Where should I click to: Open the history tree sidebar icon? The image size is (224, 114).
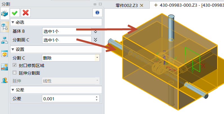[x=4, y=27]
